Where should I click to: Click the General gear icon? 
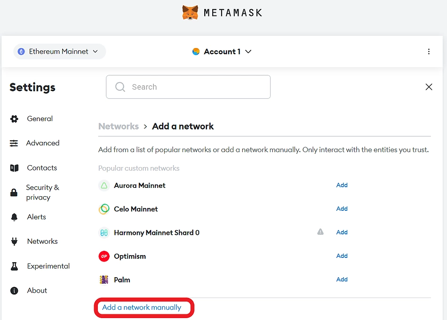[x=14, y=119]
